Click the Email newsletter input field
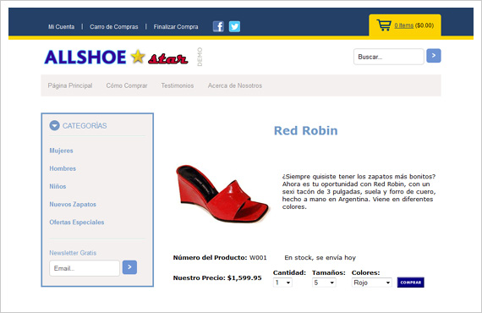Viewport: 482px width, 313px height. pyautogui.click(x=85, y=268)
